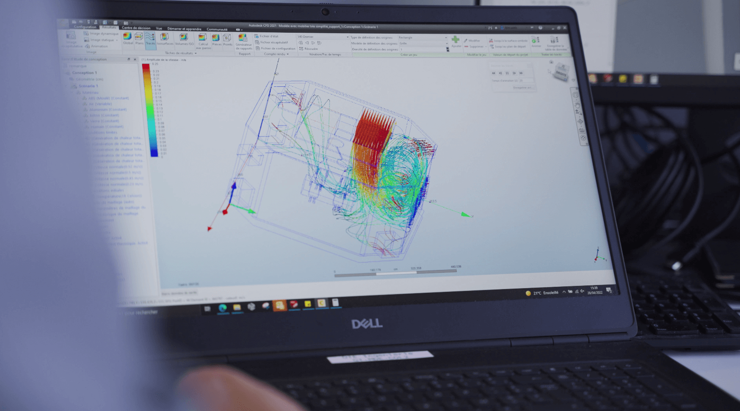Switch to the Résultats ribbon tab
Viewport: 740px width, 411px height.
(x=109, y=27)
